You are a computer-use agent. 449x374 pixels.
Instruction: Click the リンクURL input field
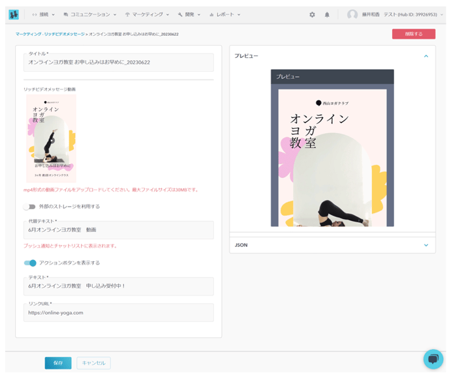pos(119,313)
